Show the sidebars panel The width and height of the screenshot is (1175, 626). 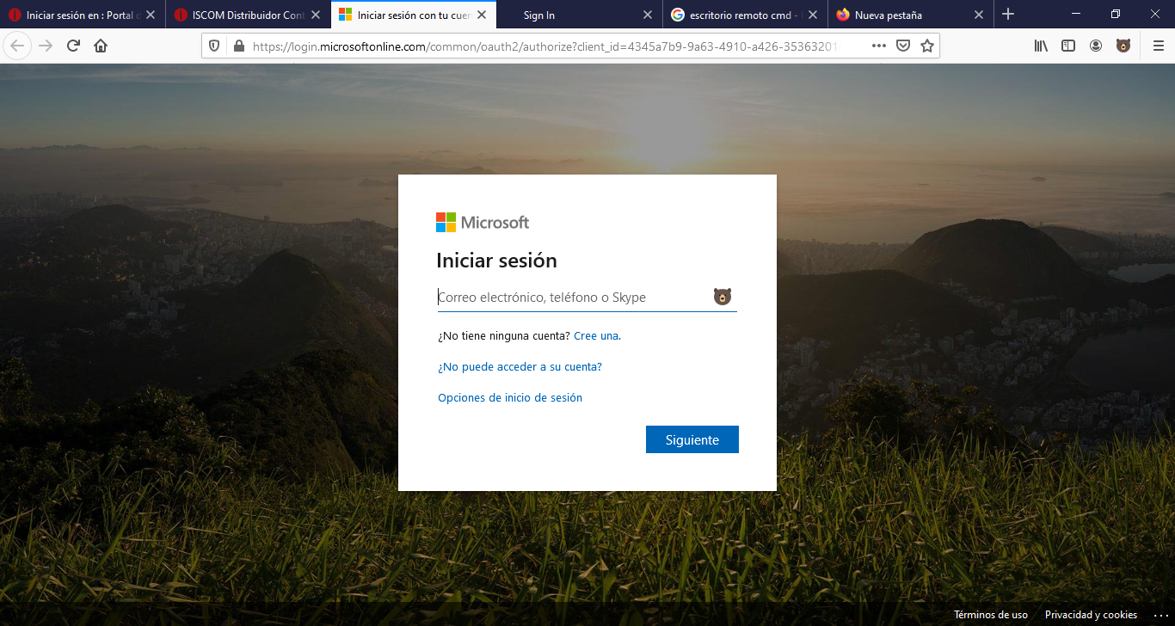coord(1068,46)
